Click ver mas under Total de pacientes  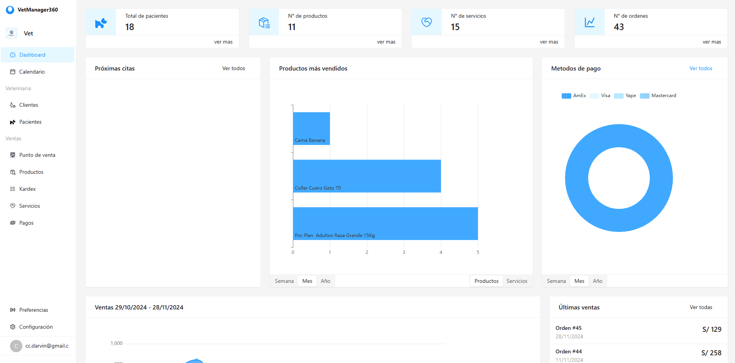(x=224, y=42)
